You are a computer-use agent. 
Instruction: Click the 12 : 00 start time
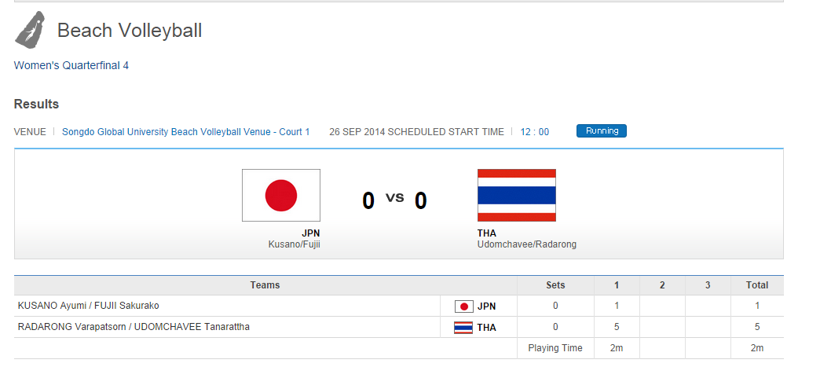535,132
